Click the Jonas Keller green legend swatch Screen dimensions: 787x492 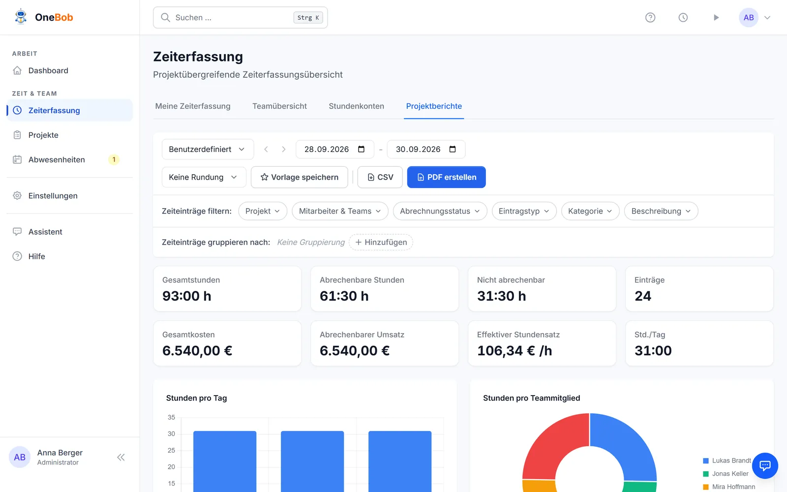click(706, 474)
